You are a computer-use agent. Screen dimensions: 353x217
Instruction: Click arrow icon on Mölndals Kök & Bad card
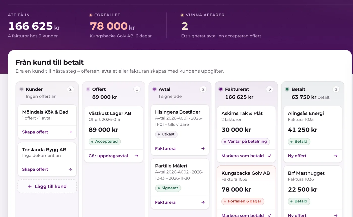(x=70, y=132)
